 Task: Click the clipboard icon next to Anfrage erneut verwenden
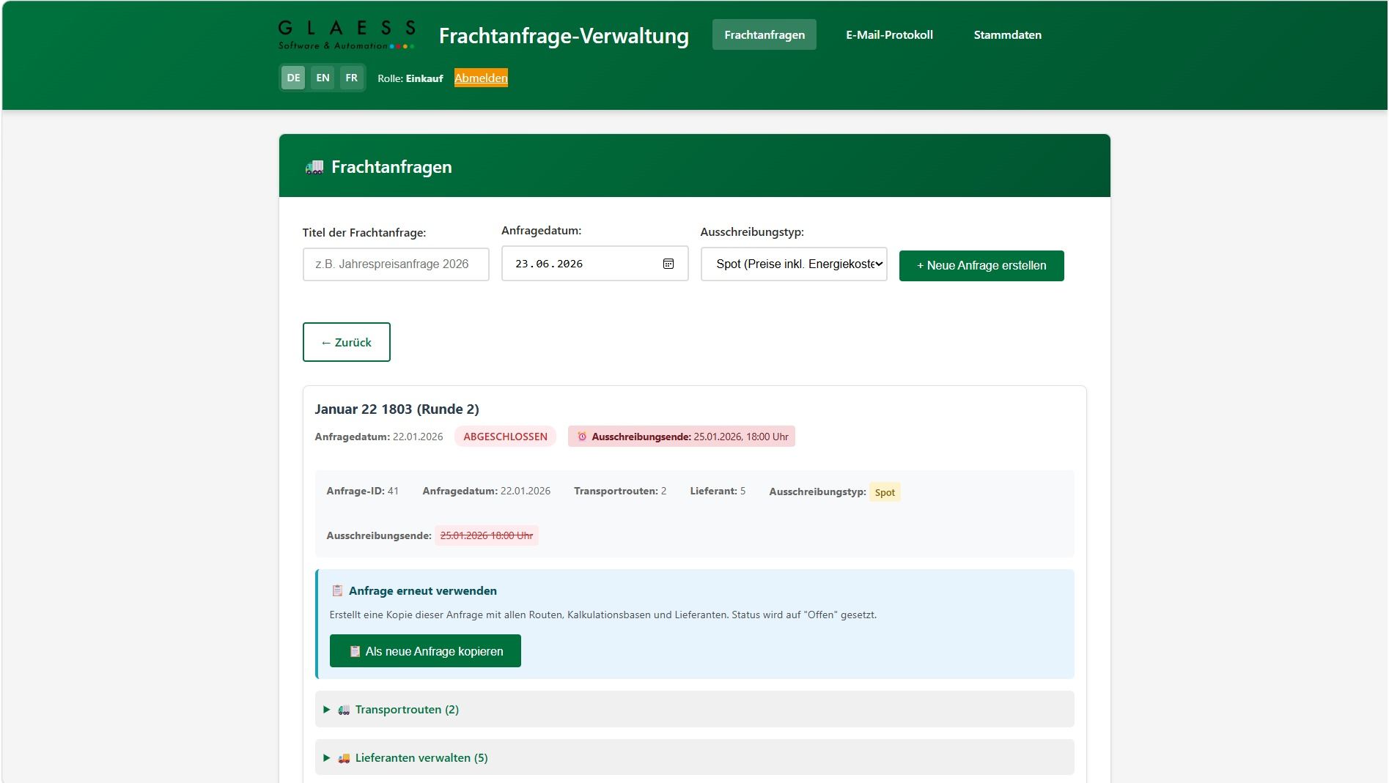click(x=337, y=590)
